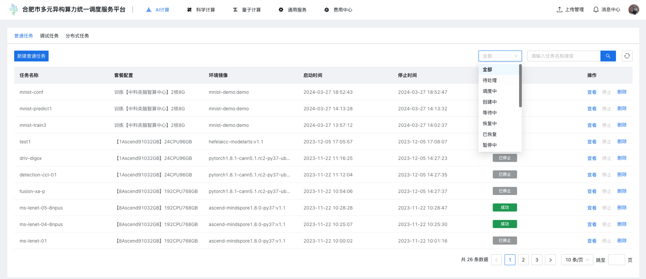
Task: Open the AI计算 navigation item
Action: 158,10
